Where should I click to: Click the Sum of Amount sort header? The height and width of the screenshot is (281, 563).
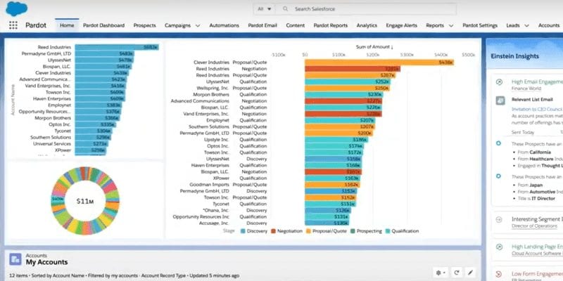tap(374, 47)
